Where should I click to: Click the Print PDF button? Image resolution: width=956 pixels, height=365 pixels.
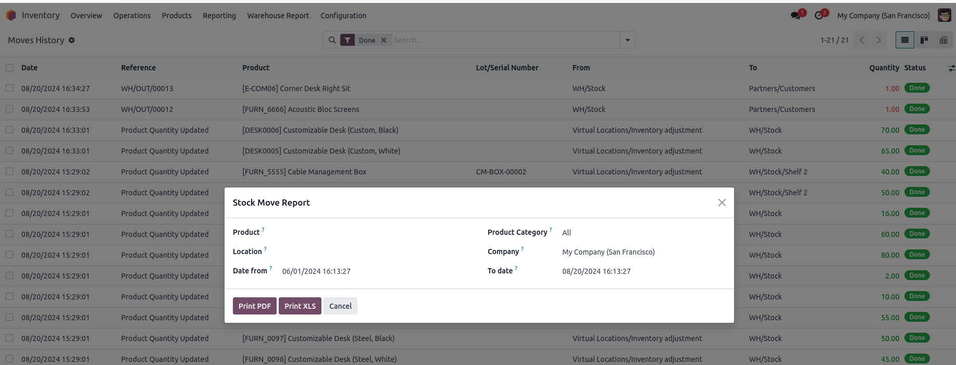pyautogui.click(x=254, y=306)
